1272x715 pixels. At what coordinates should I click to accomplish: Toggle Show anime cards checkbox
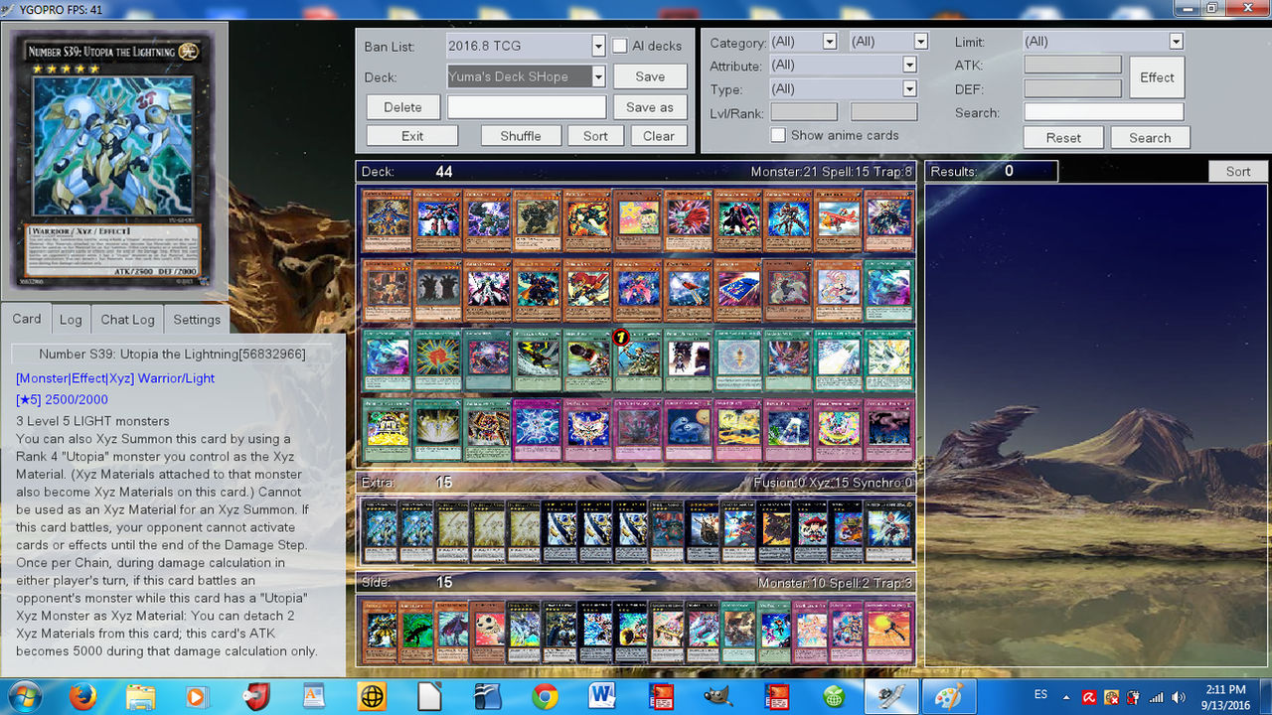[779, 135]
